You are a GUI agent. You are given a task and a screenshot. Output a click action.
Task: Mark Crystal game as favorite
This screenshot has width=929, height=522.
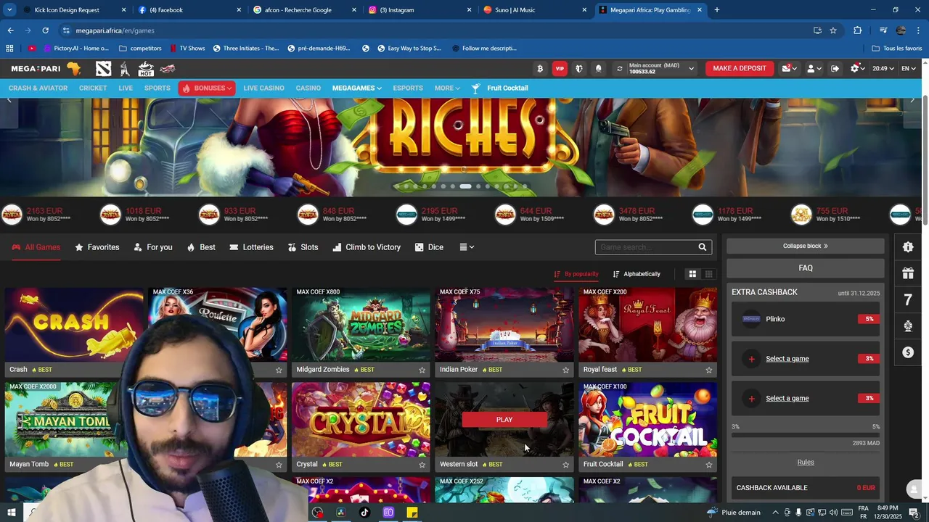(x=422, y=465)
